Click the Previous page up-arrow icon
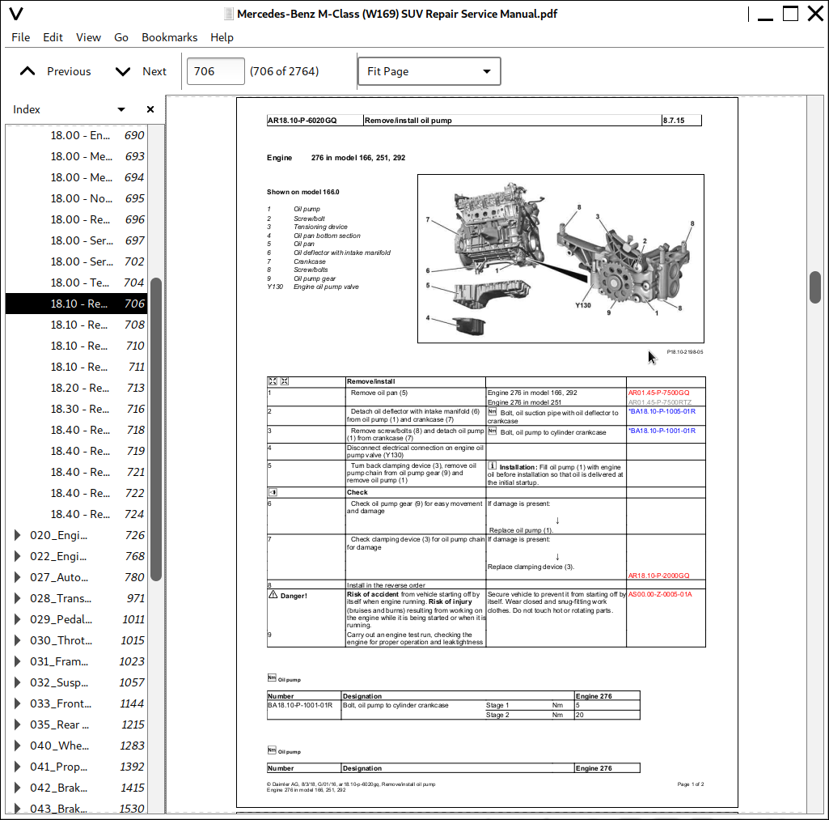This screenshot has height=820, width=829. pyautogui.click(x=27, y=71)
